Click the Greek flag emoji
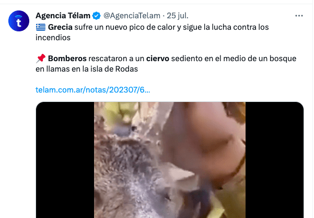The width and height of the screenshot is (314, 218). (x=41, y=27)
